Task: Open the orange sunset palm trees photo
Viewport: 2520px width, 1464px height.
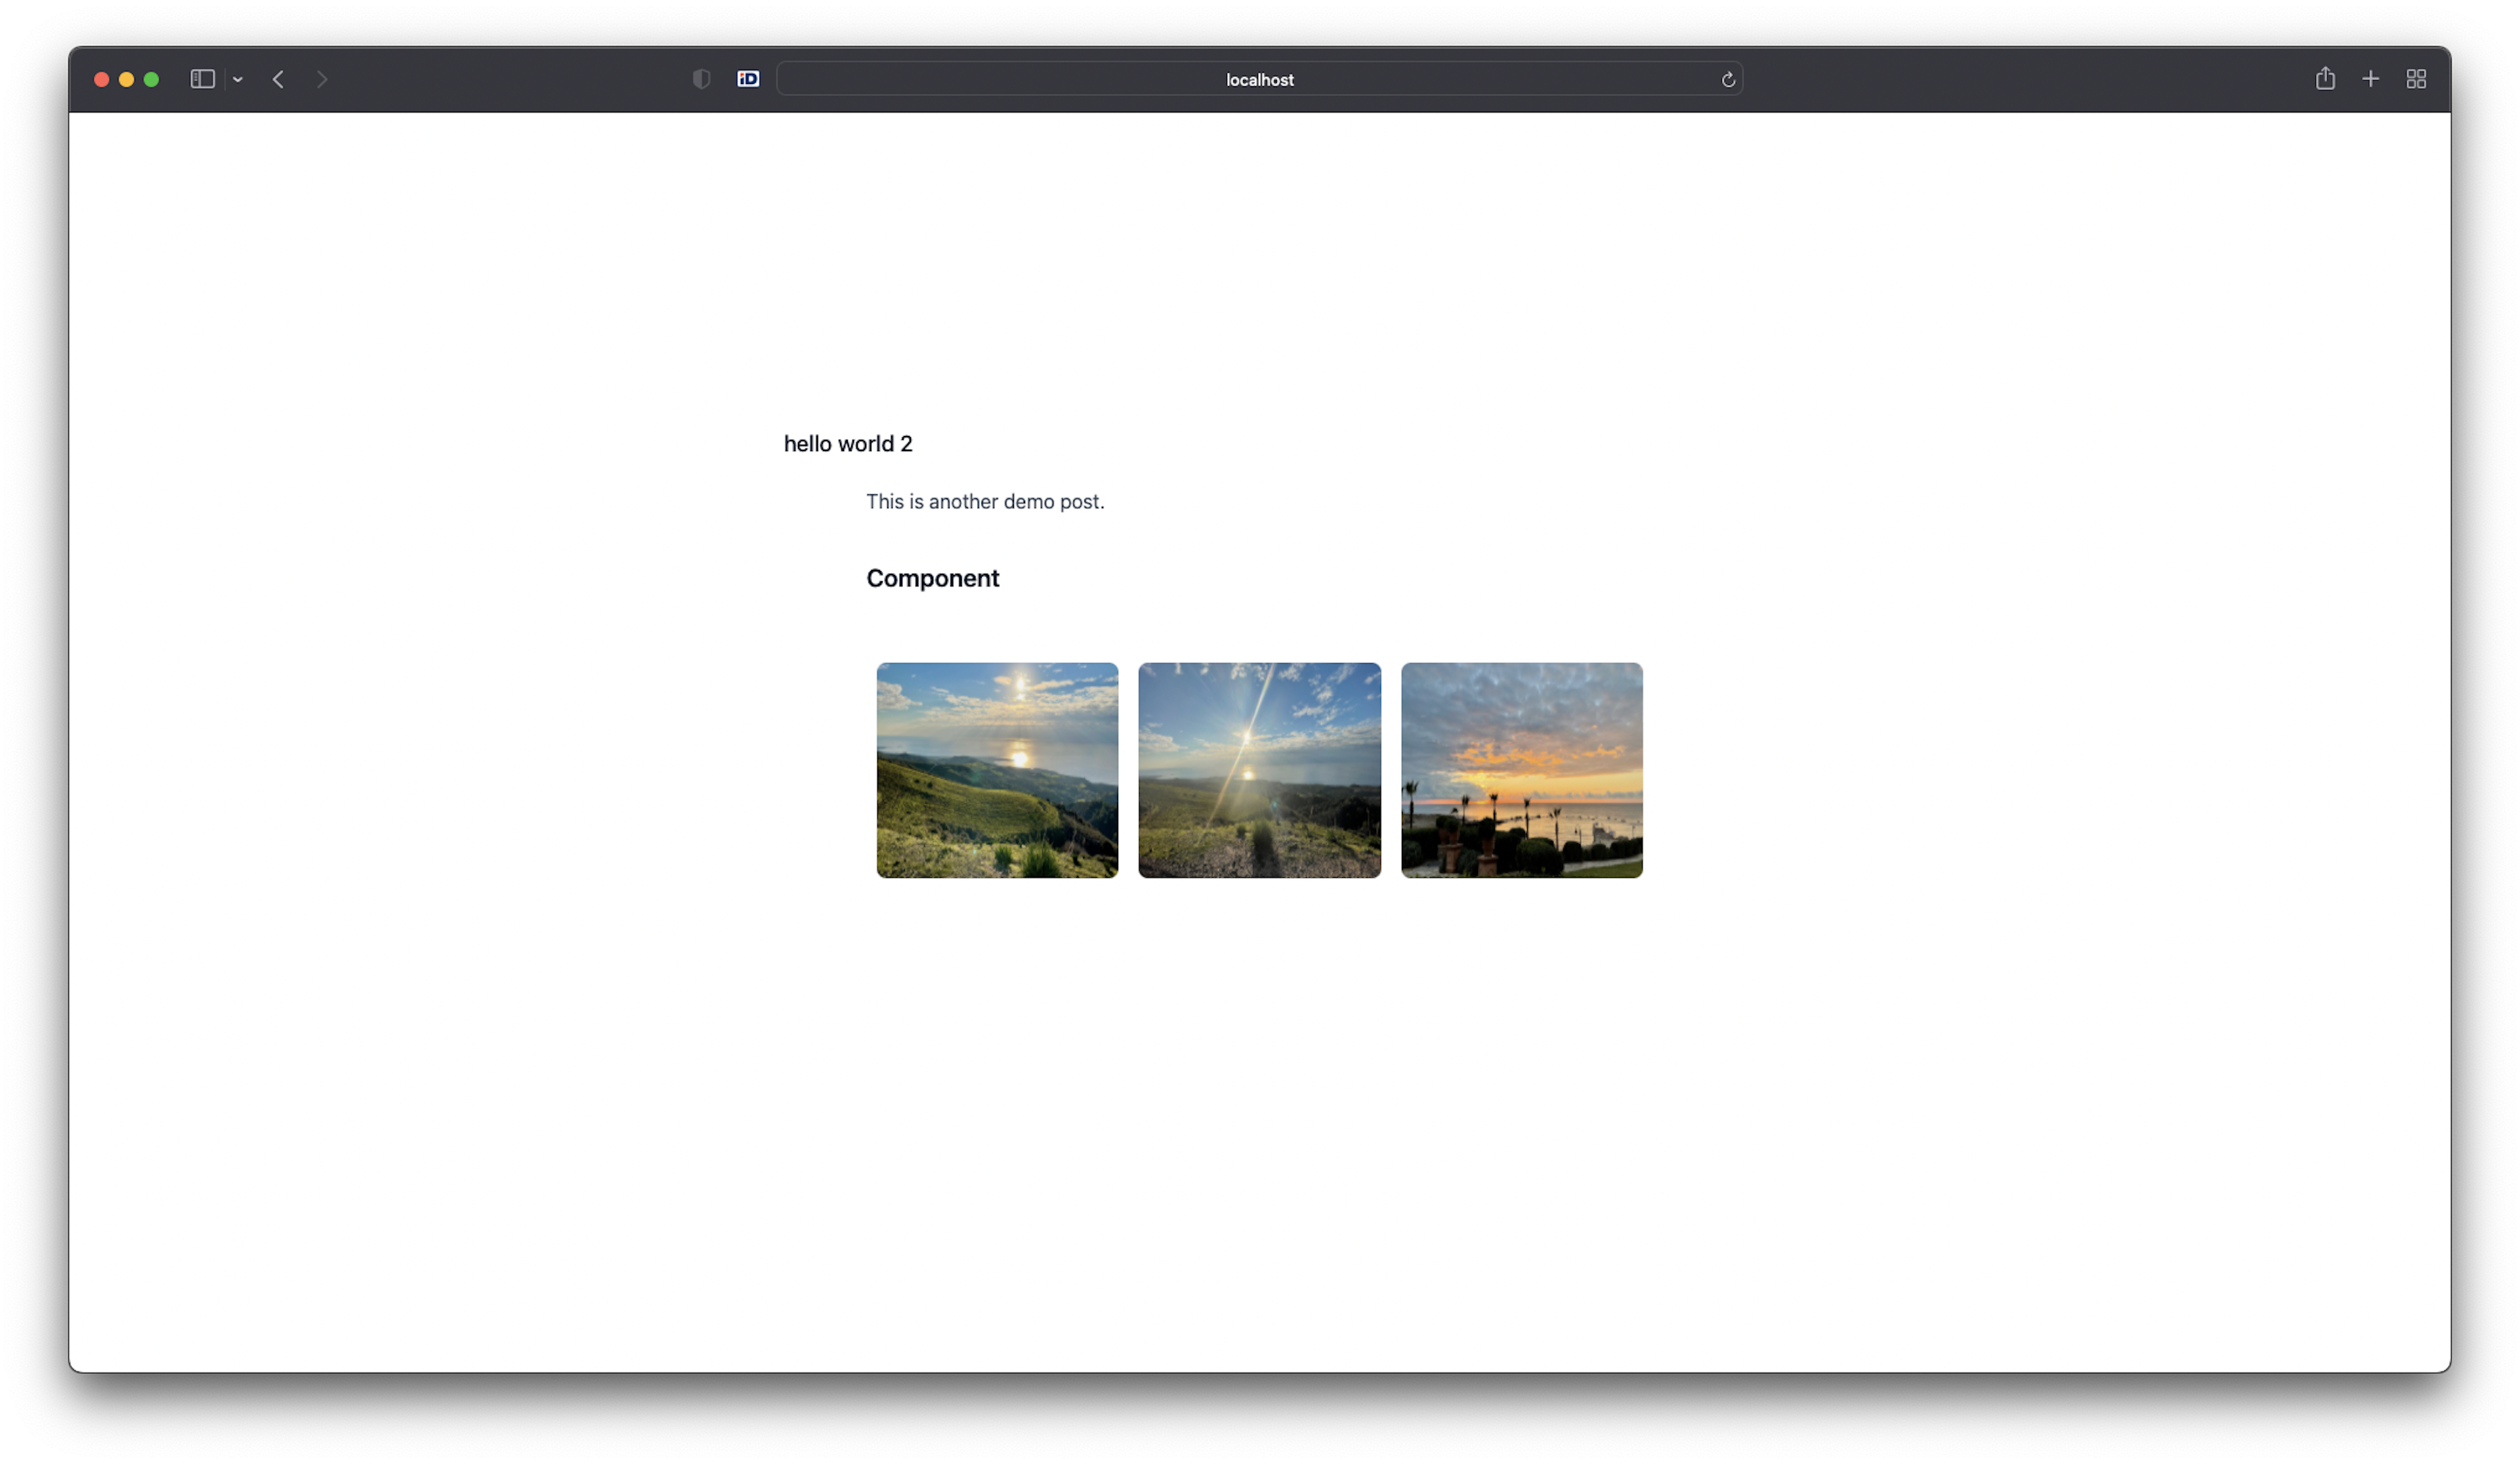Action: [1521, 769]
